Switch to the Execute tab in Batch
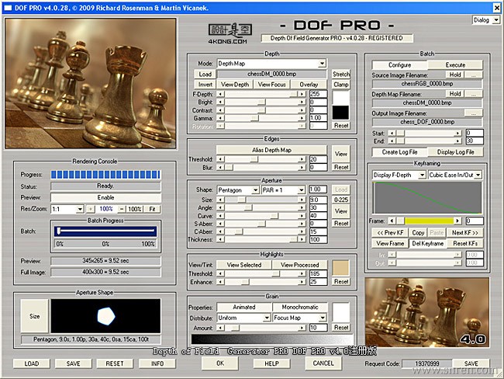The image size is (504, 379). (x=455, y=65)
